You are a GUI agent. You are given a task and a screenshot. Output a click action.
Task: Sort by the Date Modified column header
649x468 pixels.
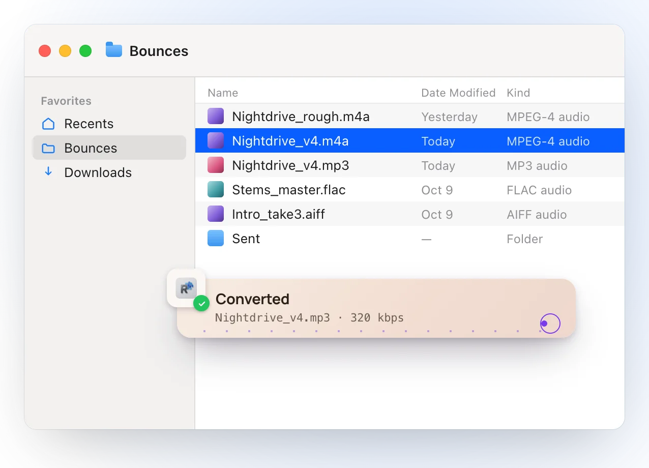(x=458, y=93)
